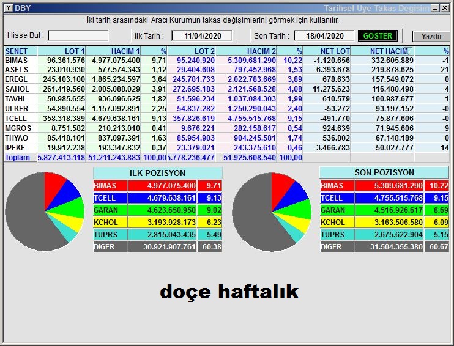
Task: Sort by HACIM 2 column header
Action: 246,51
